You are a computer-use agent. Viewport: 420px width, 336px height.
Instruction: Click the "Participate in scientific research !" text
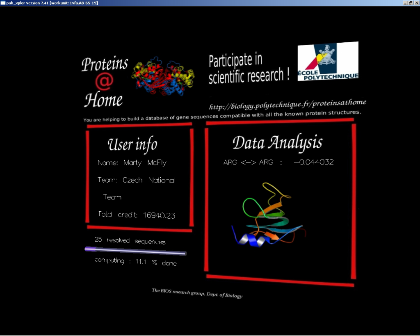[249, 69]
